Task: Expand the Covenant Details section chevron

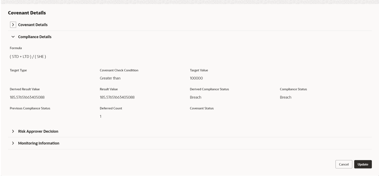Action: 13,24
